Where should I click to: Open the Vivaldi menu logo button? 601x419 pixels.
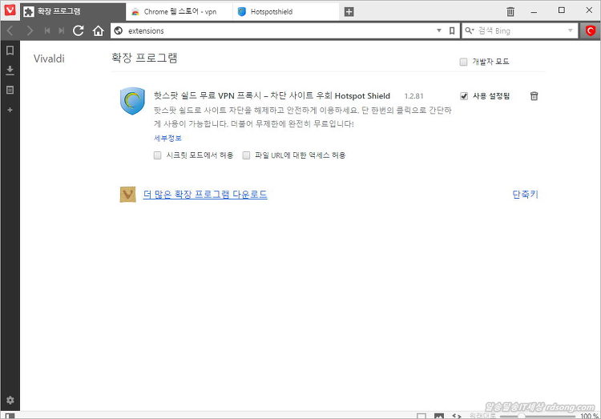point(10,11)
